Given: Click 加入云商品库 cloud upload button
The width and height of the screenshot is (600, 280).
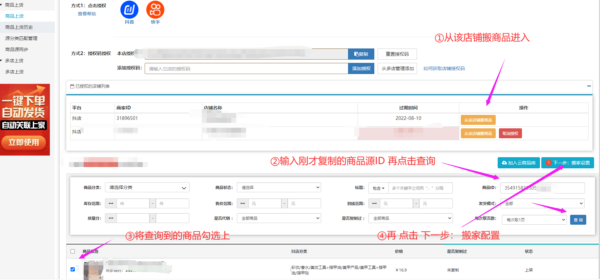Looking at the screenshot, I should pos(519,163).
